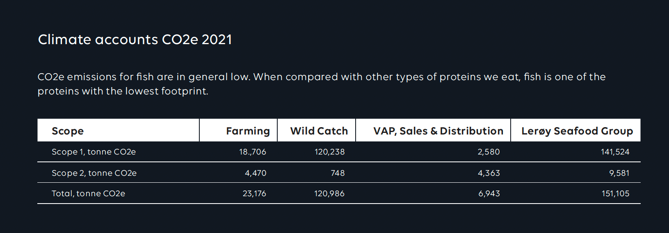Select the Scope 2, tonne CO2e row label
Screen dimensions: 669x233
click(94, 173)
